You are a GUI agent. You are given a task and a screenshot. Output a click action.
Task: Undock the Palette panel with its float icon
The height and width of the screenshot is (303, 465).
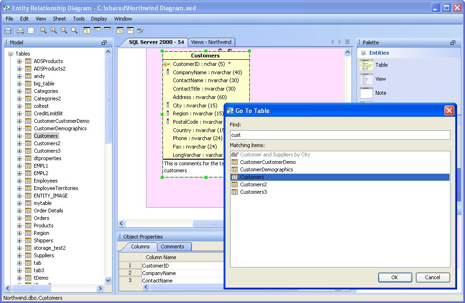[453, 42]
